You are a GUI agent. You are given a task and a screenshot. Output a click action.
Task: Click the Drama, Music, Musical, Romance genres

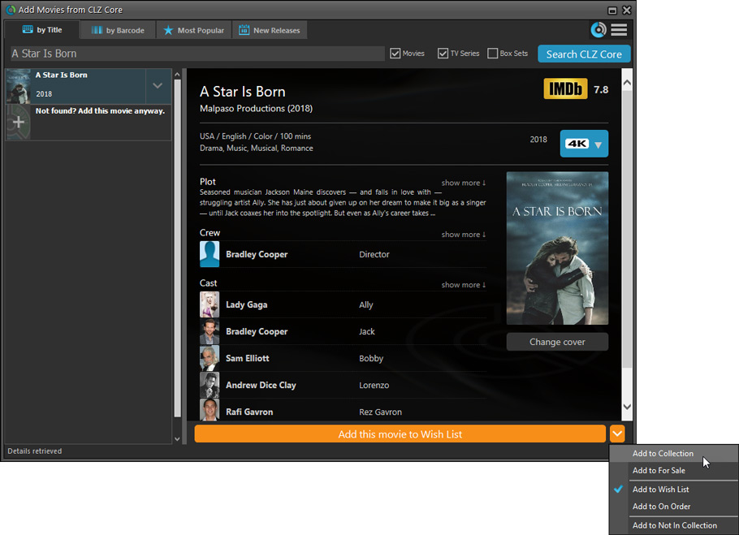256,148
